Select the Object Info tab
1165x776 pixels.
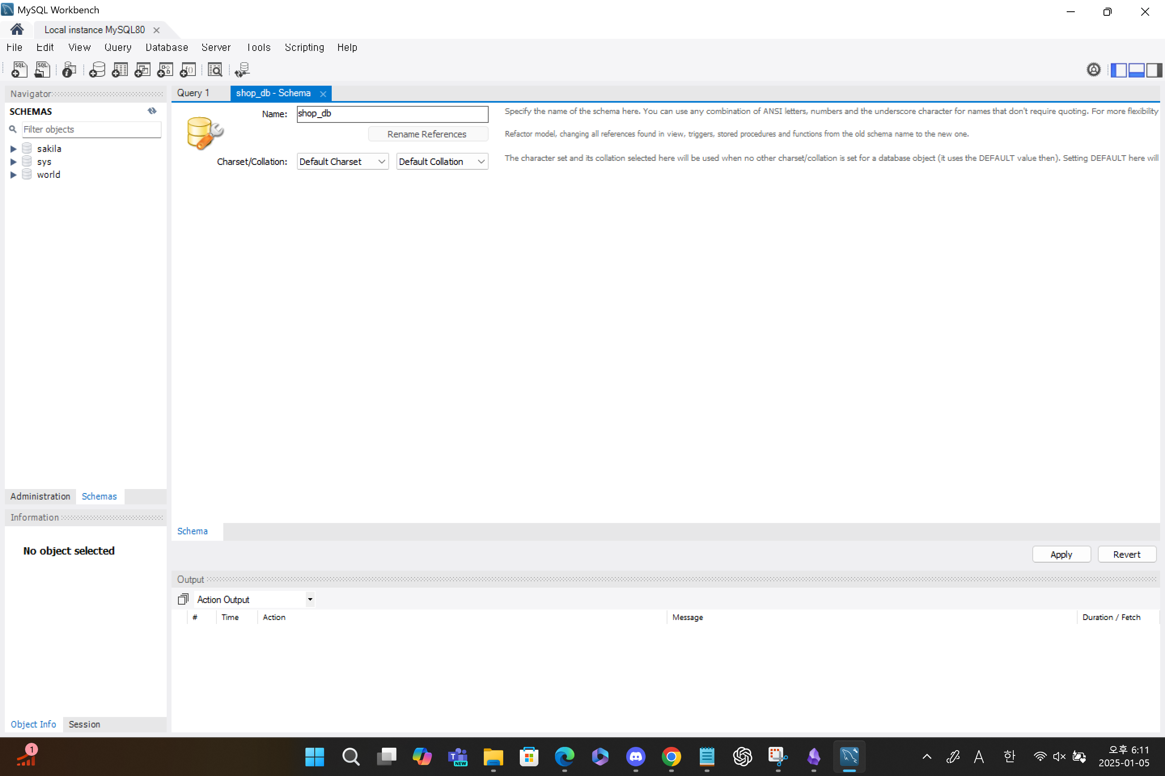pos(33,724)
